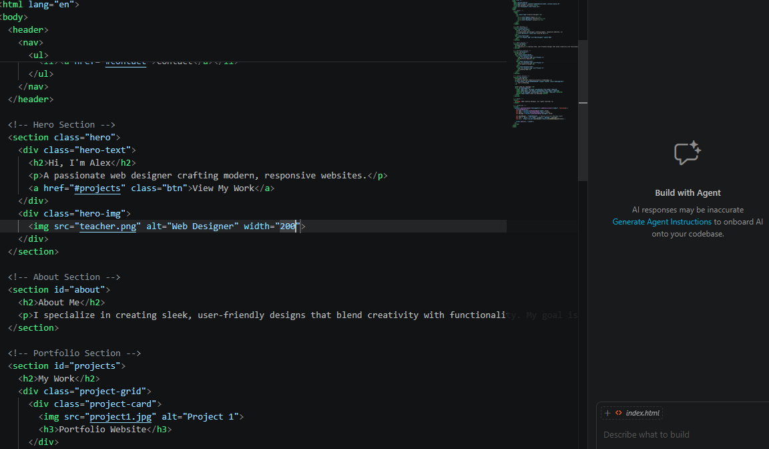Click the 'View My Work' anchor text
The height and width of the screenshot is (449, 769).
pyautogui.click(x=223, y=188)
